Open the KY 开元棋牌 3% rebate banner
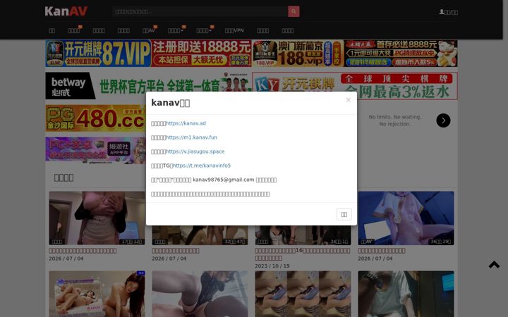This screenshot has height=317, width=508. coord(355,86)
